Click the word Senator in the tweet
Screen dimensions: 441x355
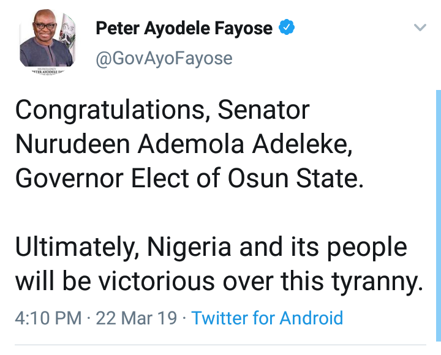tap(264, 111)
